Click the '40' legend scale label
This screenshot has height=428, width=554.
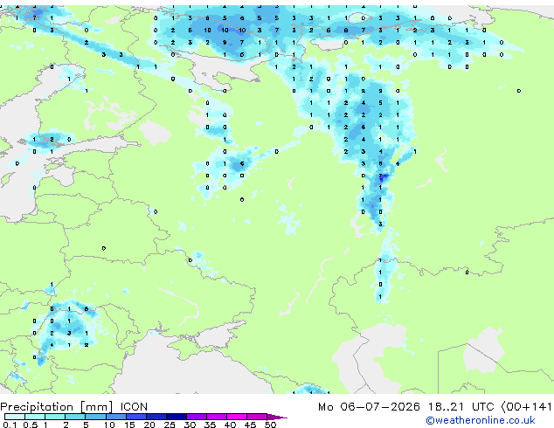click(230, 425)
